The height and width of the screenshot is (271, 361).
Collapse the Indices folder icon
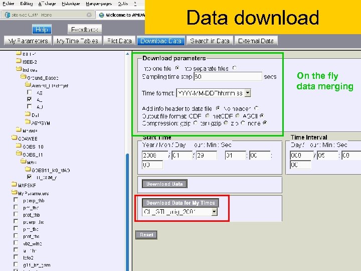click(x=19, y=69)
